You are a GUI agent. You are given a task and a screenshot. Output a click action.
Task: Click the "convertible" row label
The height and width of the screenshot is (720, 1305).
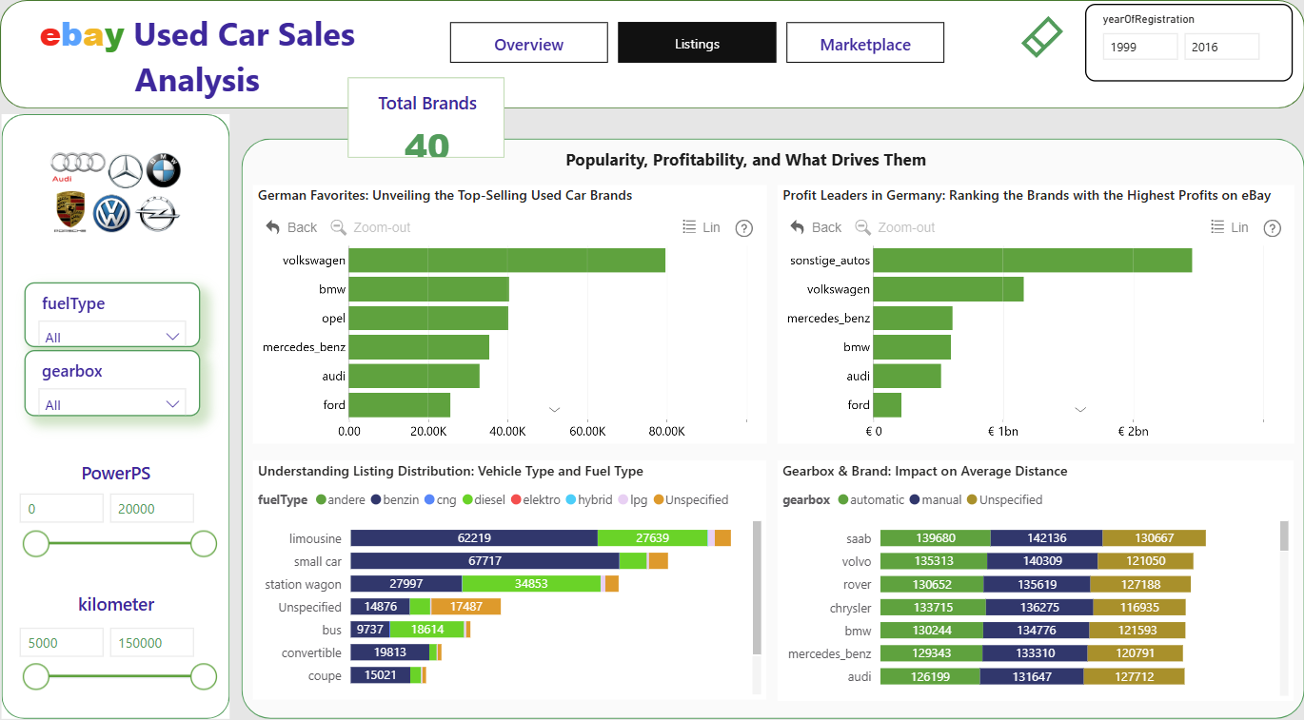(311, 652)
